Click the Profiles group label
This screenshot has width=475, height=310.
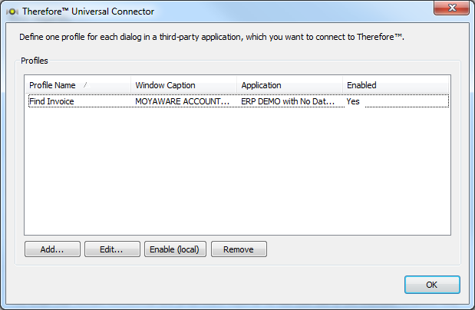pyautogui.click(x=33, y=60)
